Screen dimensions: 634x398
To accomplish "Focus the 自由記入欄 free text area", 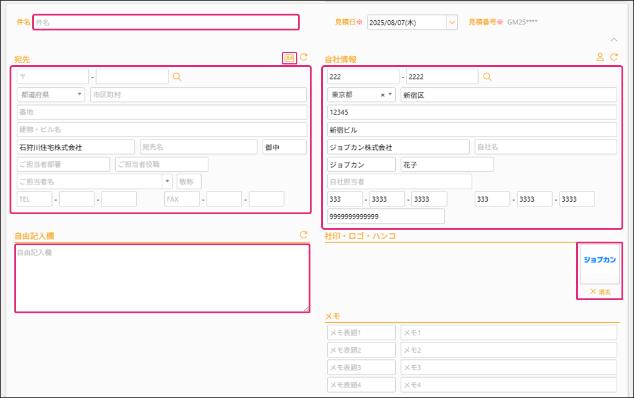I will (162, 278).
